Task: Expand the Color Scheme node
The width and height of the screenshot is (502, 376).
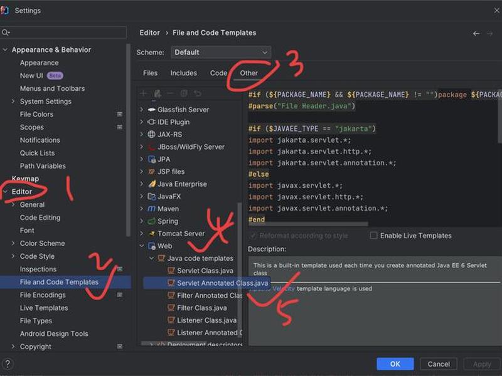Action: tap(13, 243)
